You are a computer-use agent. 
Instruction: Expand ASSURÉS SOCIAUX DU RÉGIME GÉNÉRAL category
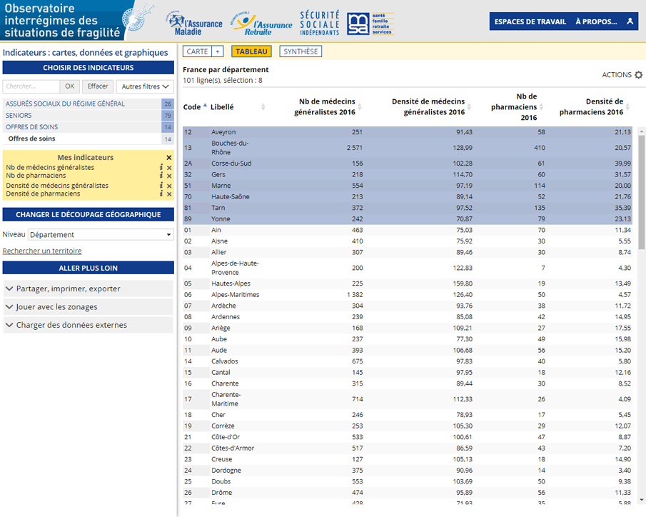[89, 104]
